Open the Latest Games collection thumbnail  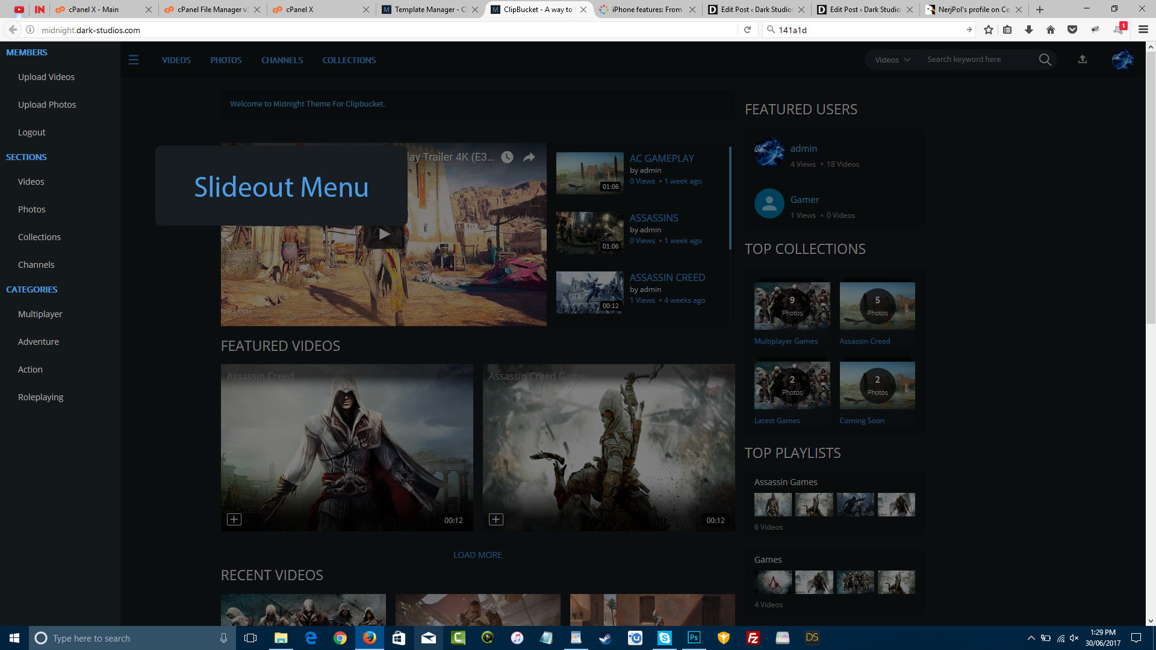pos(792,385)
